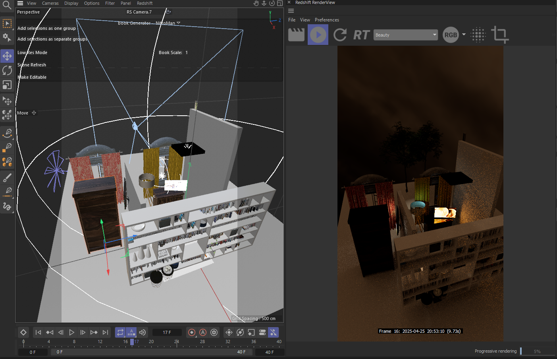Screen dimensions: 557x359
Task: Click Add selections as one group
Action: [x=46, y=28]
